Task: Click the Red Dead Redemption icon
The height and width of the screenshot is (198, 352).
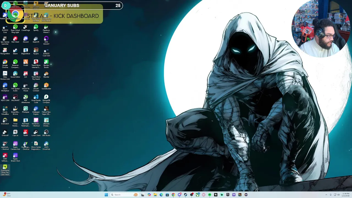Action: (26, 122)
